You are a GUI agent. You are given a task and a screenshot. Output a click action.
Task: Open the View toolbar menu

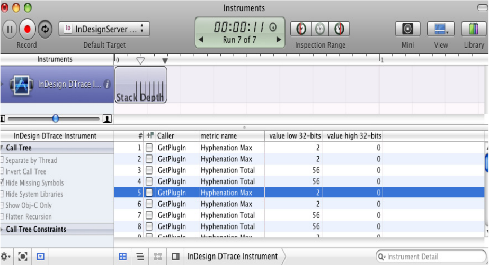[x=441, y=29]
